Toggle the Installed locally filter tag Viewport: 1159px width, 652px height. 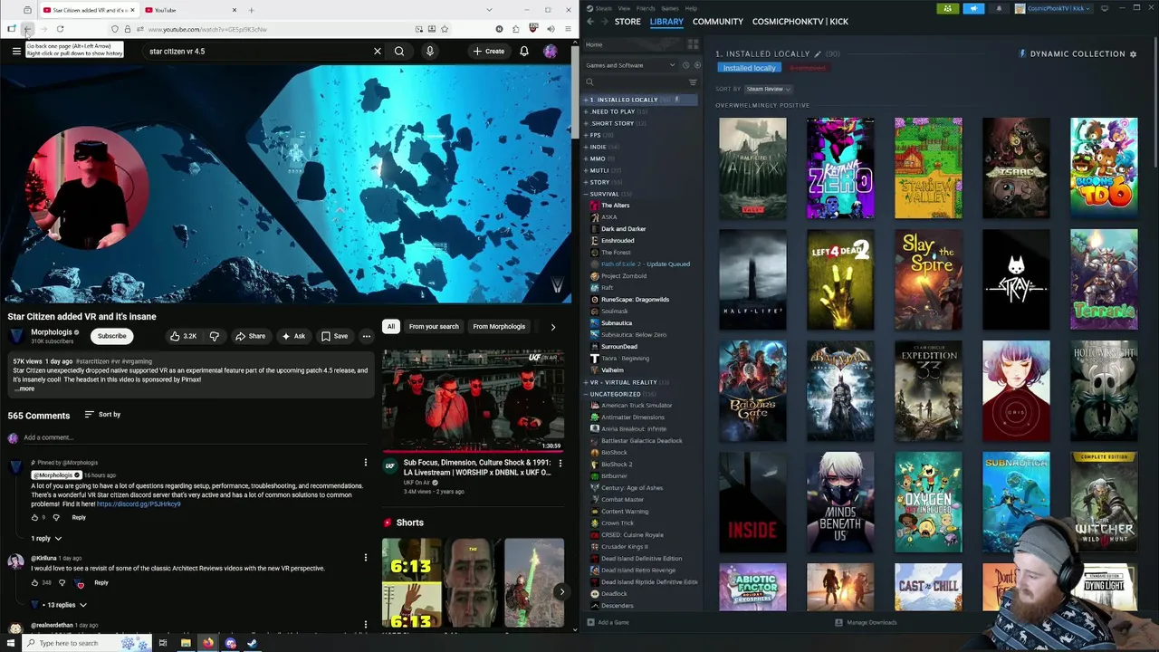click(749, 68)
